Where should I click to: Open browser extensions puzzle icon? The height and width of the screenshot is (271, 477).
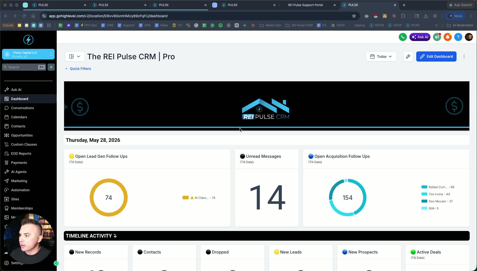(403, 16)
